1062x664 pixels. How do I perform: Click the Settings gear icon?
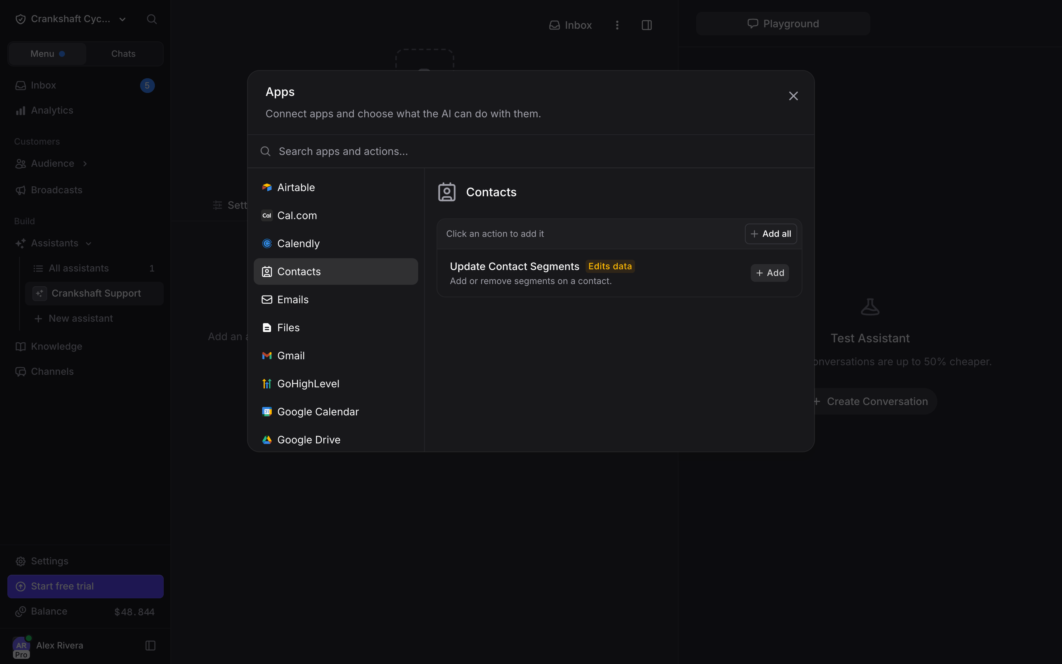pyautogui.click(x=21, y=561)
